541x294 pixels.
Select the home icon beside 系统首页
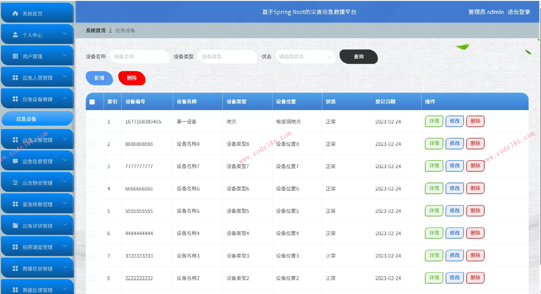click(15, 13)
